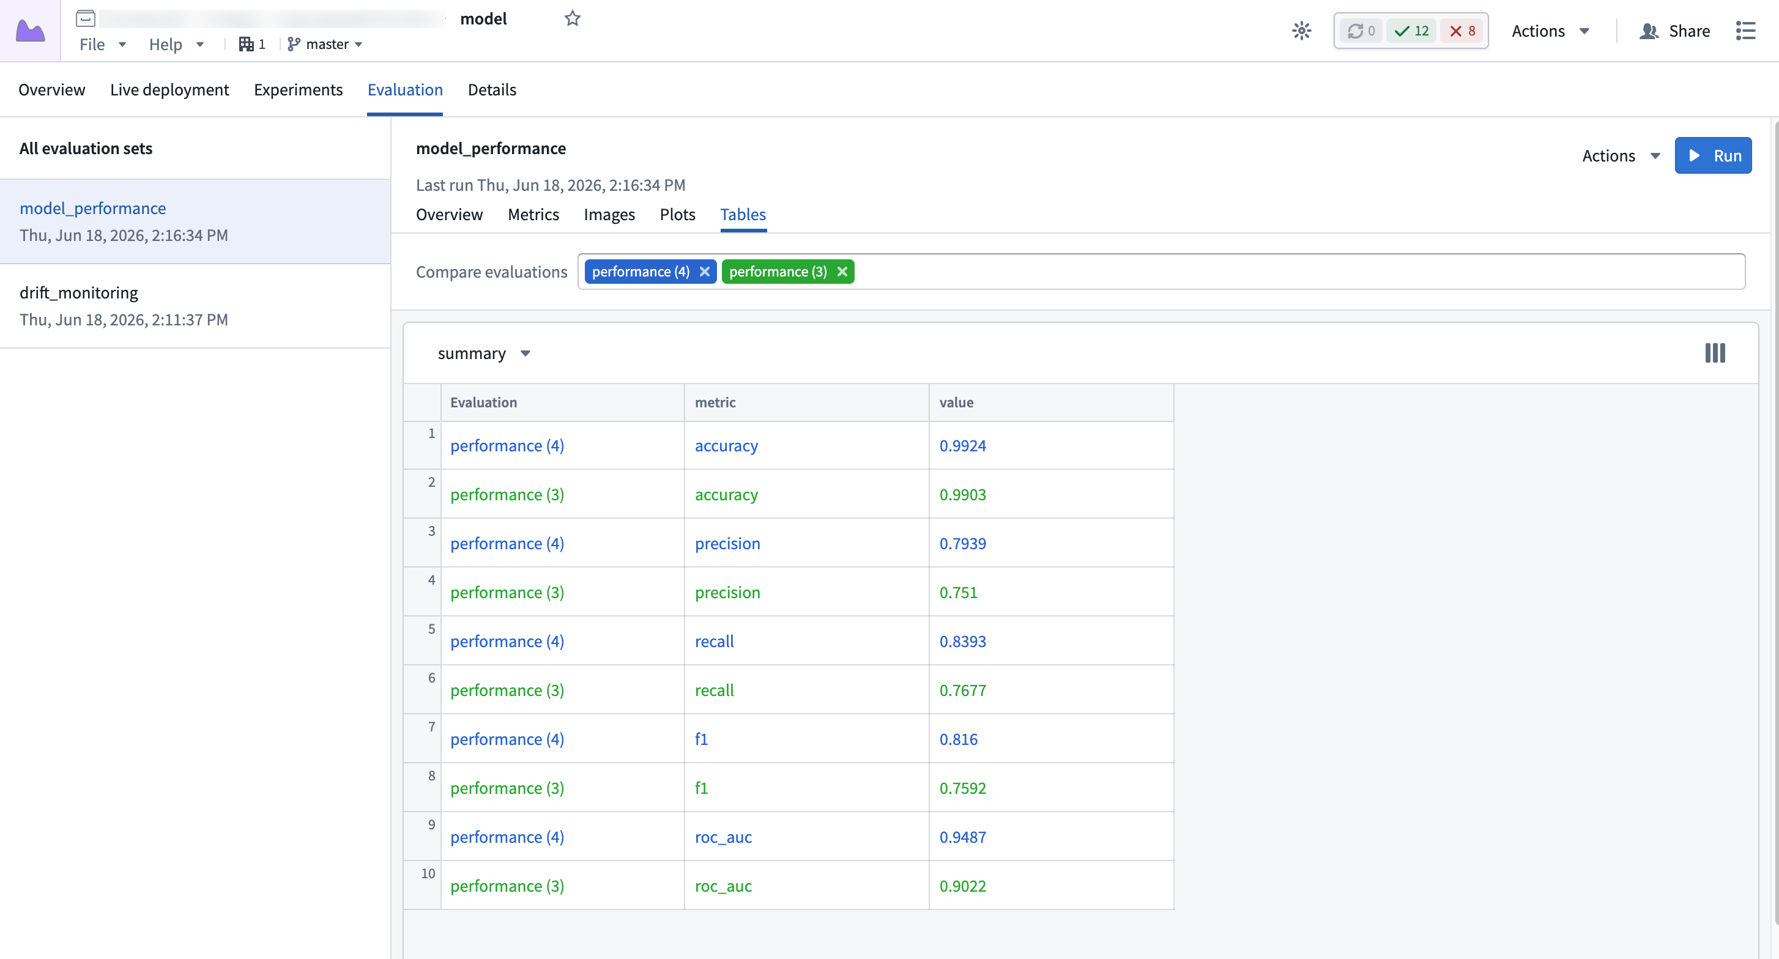Run the evaluation

[1713, 155]
